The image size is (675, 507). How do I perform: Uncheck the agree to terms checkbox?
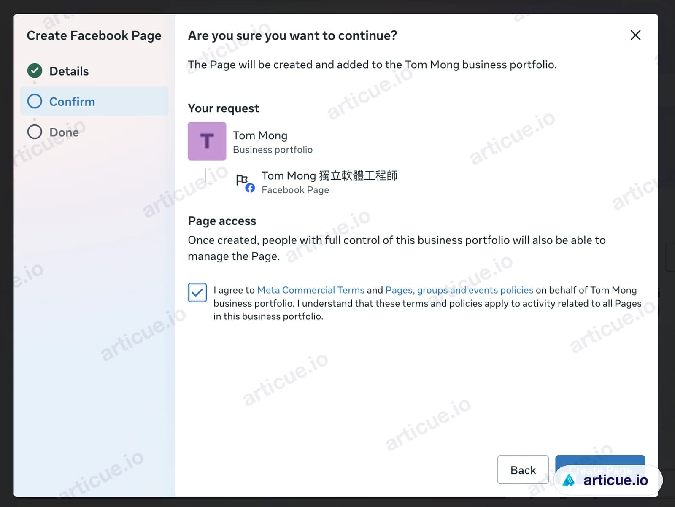click(x=197, y=292)
